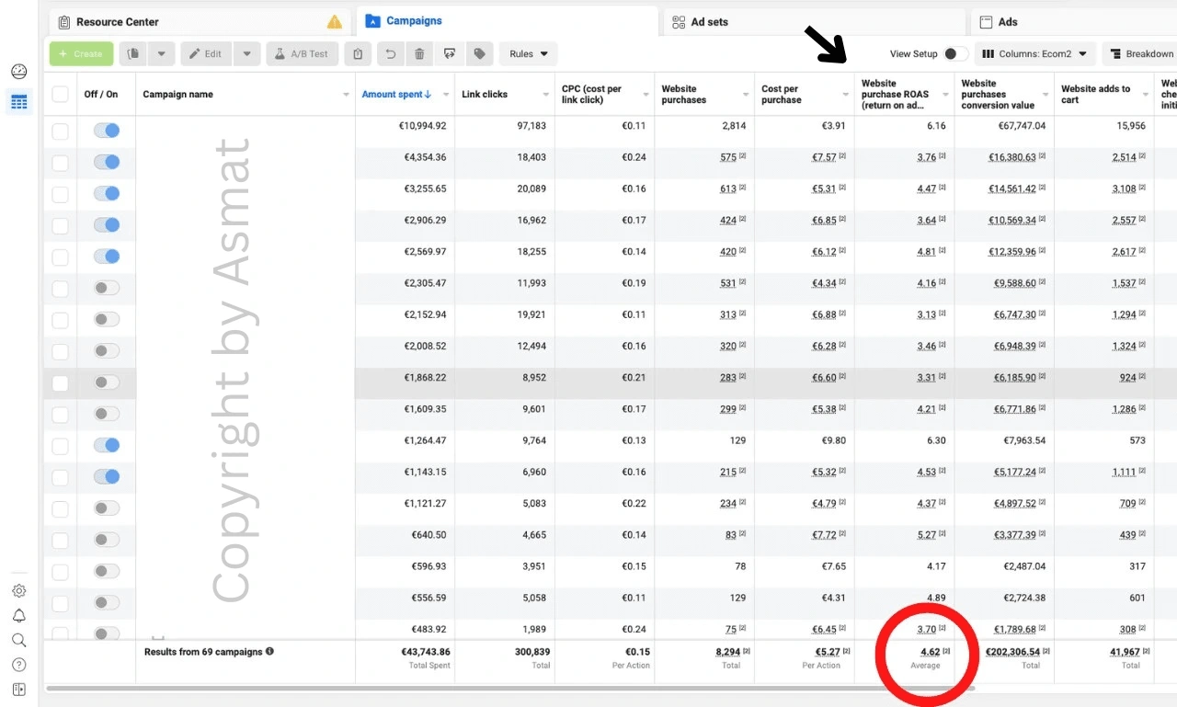Click the CPC (cost per link click) header
Image resolution: width=1177 pixels, height=707 pixels.
coord(592,95)
